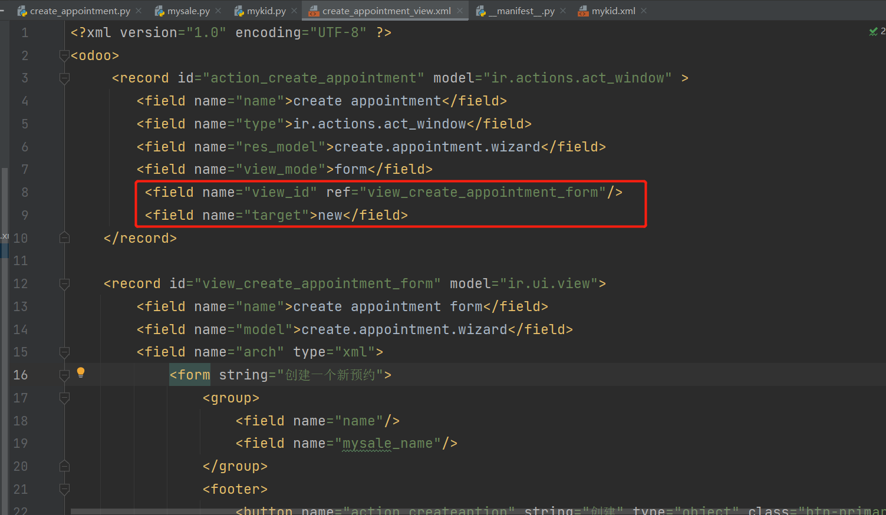Click the form string "创建一个新预约"
This screenshot has width=886, height=515.
330,375
